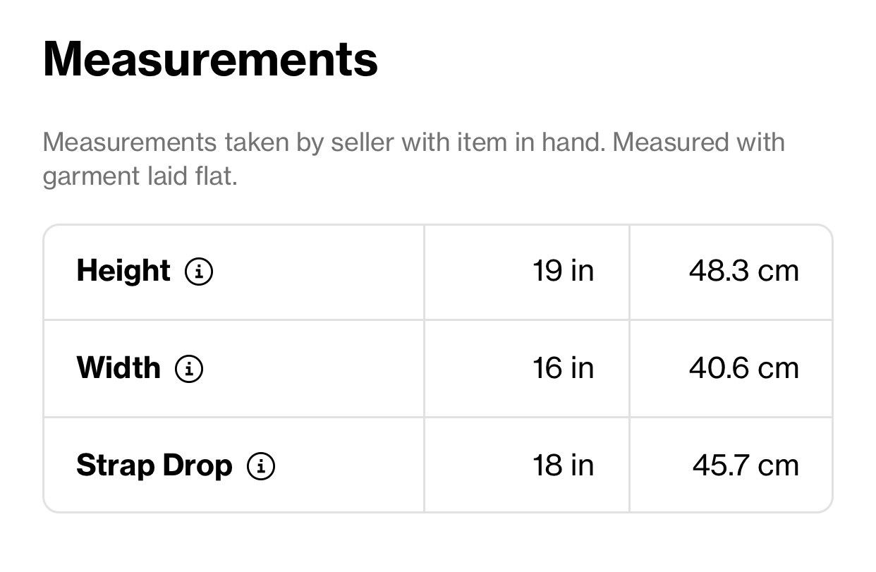Click the inches cell in the Height row
The image size is (876, 572).
(527, 272)
